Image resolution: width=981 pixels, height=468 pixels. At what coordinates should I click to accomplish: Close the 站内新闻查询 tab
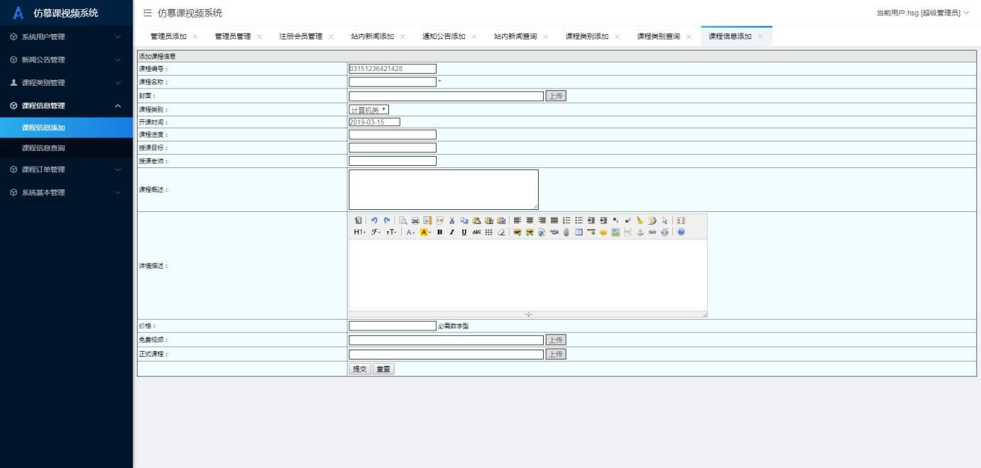pos(545,37)
